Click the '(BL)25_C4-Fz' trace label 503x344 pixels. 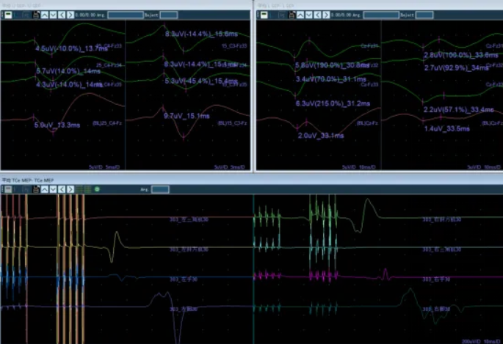(x=107, y=123)
